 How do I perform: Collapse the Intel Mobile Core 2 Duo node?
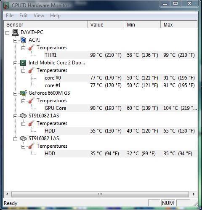click(15, 63)
